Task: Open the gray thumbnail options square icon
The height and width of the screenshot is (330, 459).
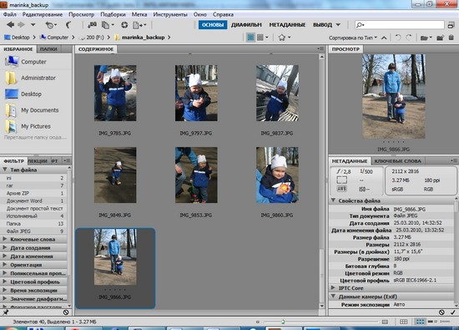Action: pos(262,38)
